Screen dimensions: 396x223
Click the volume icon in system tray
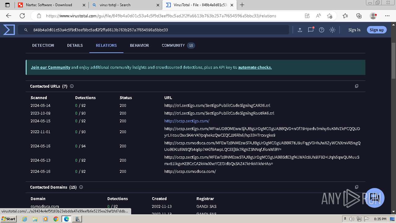[351, 219]
